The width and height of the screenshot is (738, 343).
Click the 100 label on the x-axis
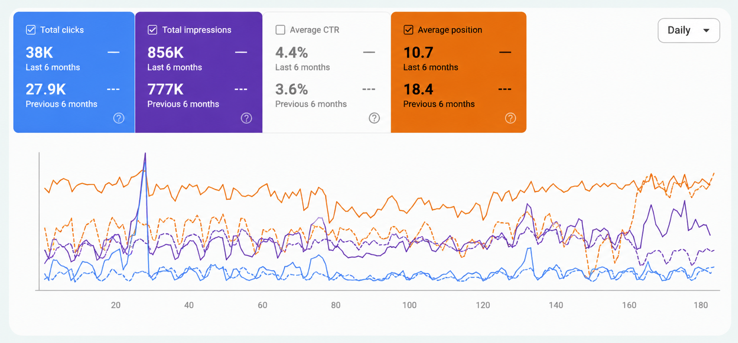tap(410, 305)
